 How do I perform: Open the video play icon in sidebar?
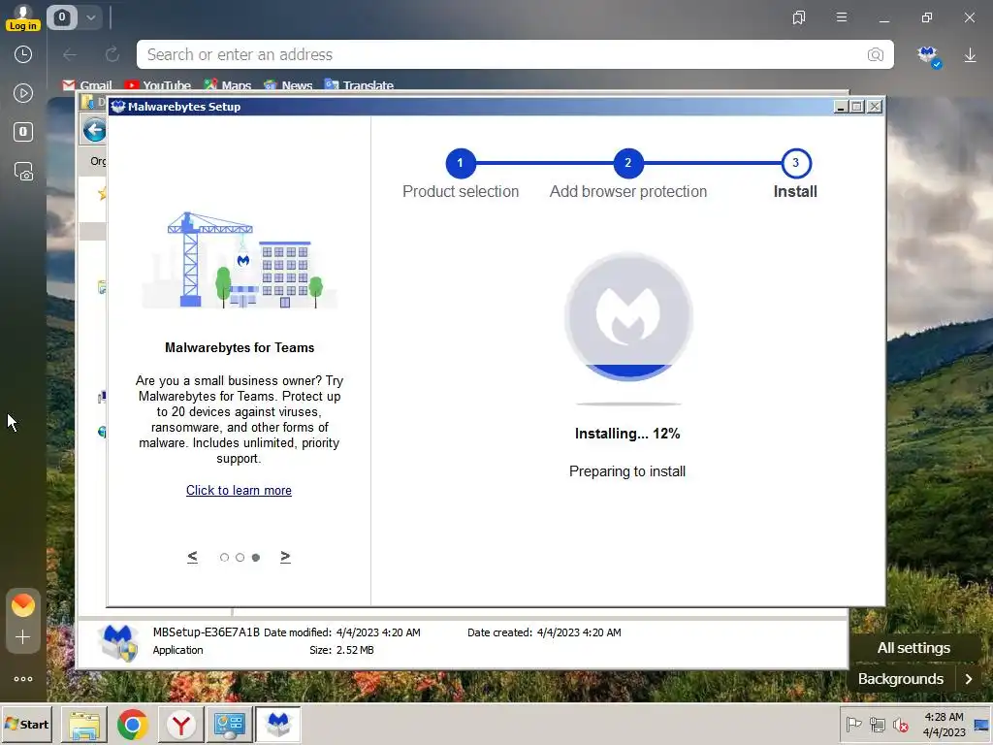click(23, 94)
